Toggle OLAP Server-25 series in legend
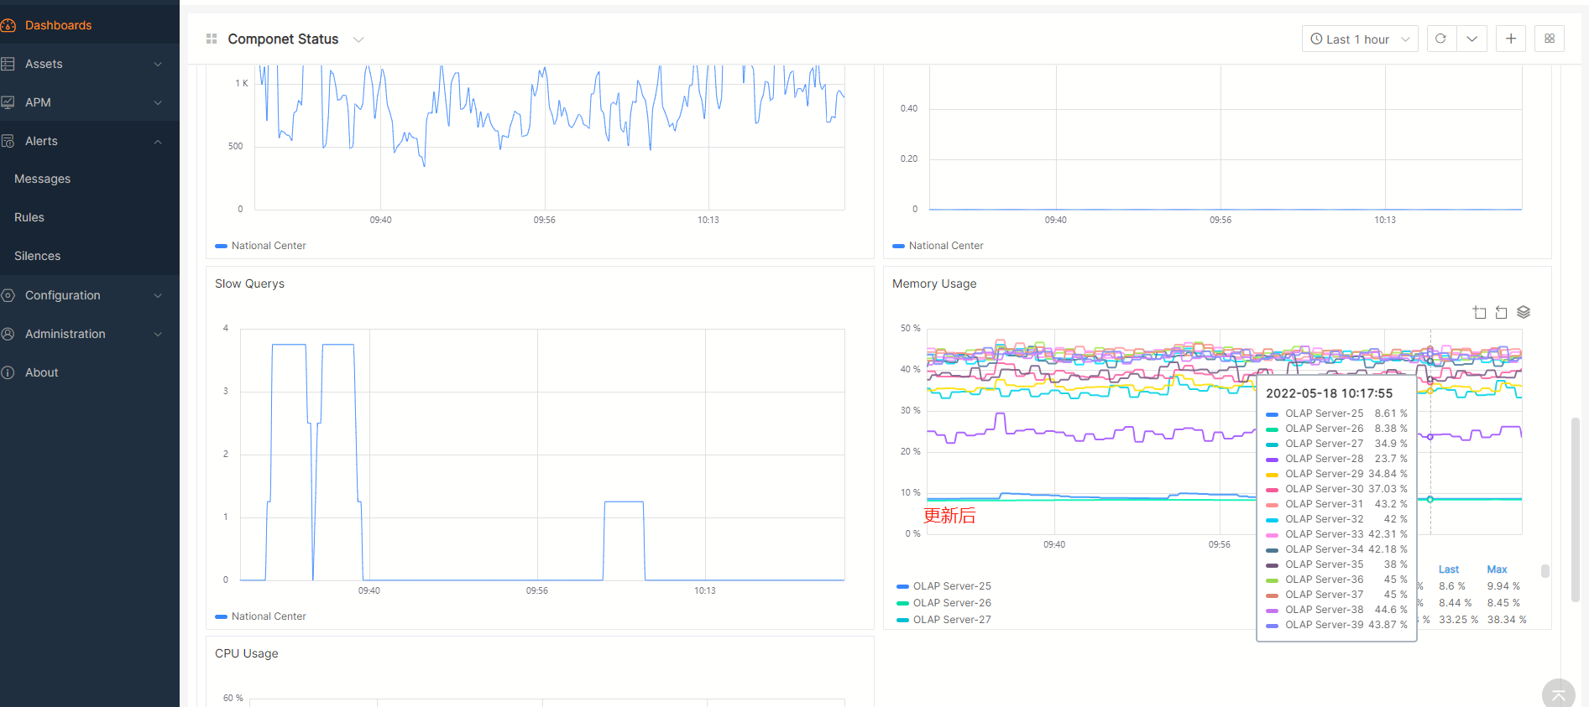The height and width of the screenshot is (707, 1589). 943,586
